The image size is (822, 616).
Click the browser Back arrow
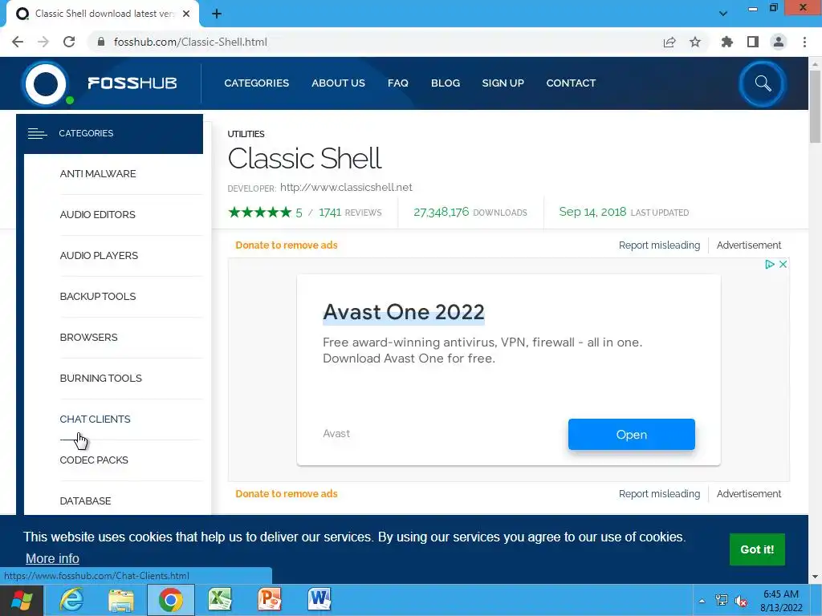point(18,42)
